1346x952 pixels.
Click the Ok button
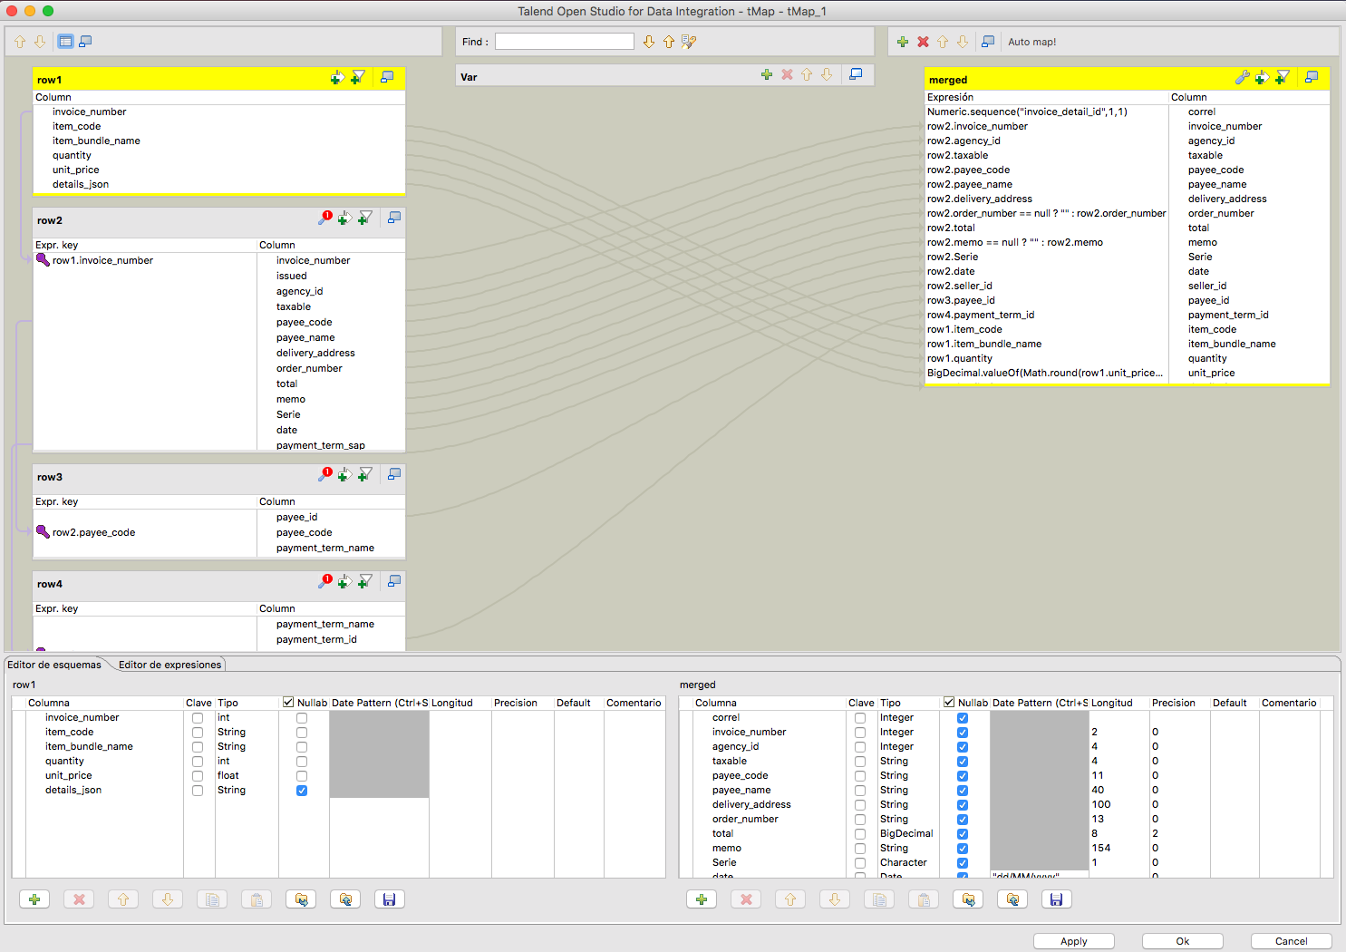point(1183,941)
